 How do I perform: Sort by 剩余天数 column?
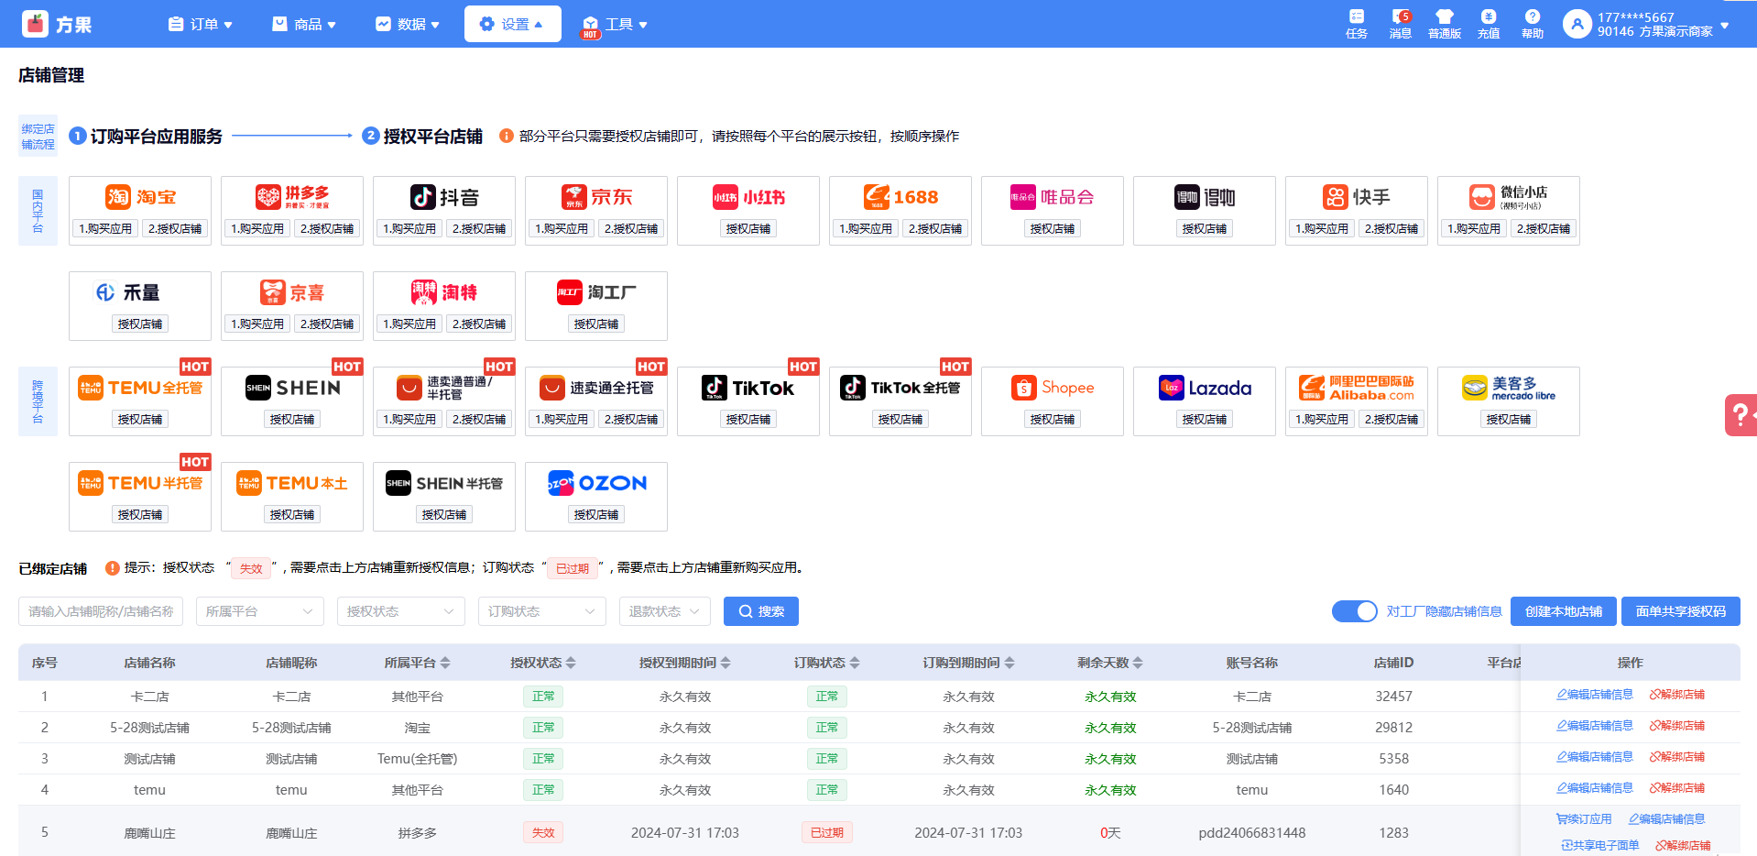tap(1138, 663)
